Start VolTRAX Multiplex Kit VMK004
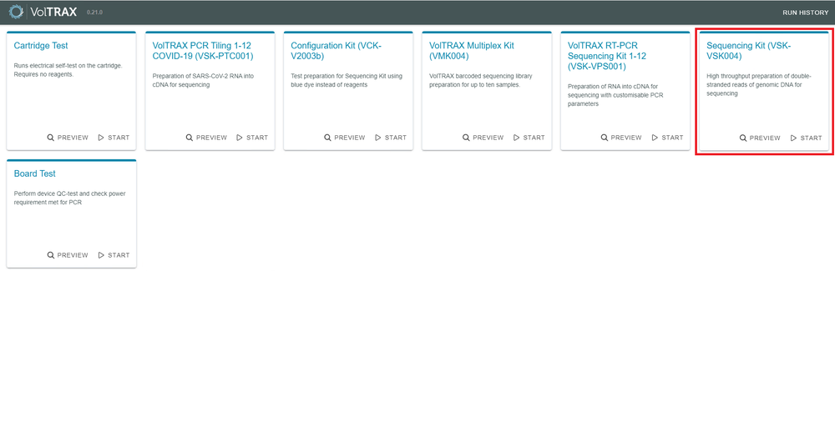This screenshot has height=427, width=835. point(529,138)
